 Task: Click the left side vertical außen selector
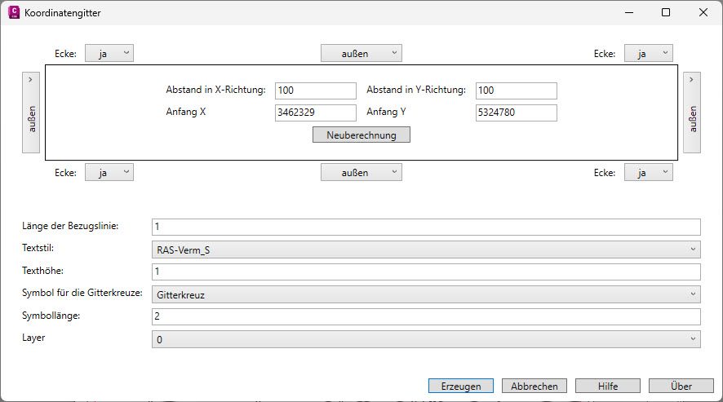[x=31, y=113]
